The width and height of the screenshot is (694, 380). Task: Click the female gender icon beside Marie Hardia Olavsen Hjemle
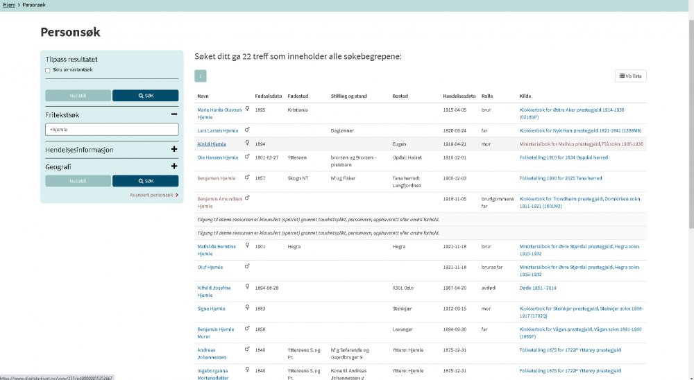247,107
